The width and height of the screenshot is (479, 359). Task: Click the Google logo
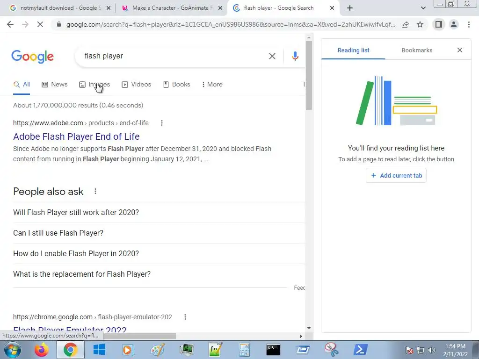[x=32, y=57]
